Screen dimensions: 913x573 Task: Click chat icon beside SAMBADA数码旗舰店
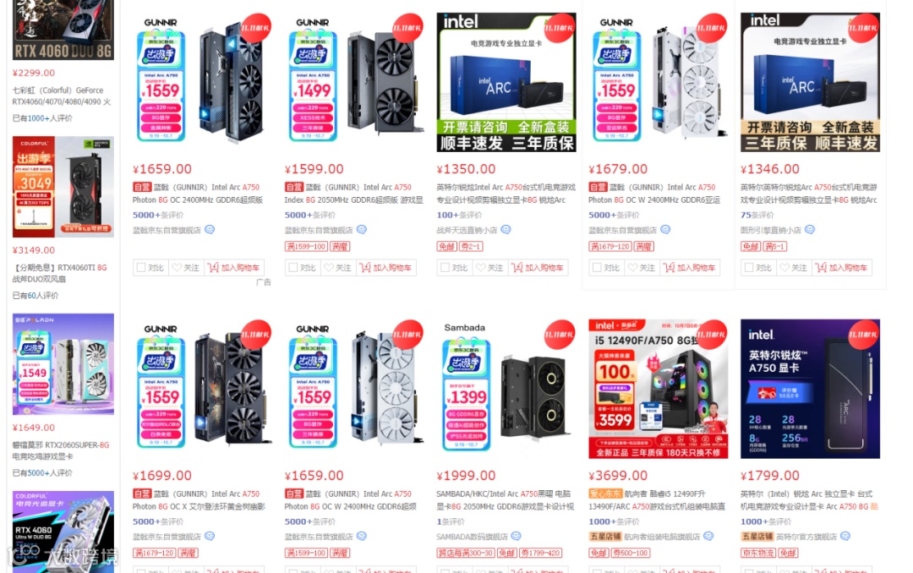(516, 536)
